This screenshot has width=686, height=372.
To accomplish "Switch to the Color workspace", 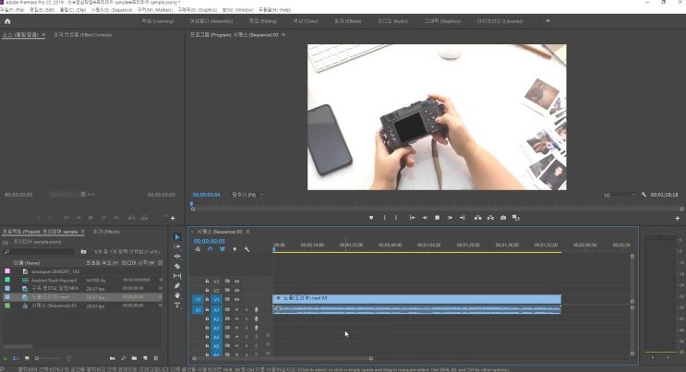I will (x=306, y=21).
